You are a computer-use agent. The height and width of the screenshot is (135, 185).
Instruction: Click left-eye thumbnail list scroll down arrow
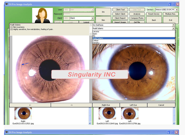coord(174,123)
